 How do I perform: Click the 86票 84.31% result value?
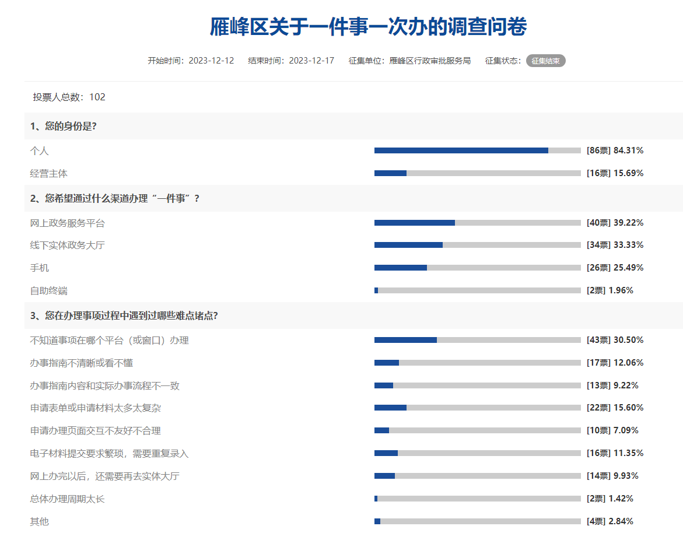pos(615,150)
